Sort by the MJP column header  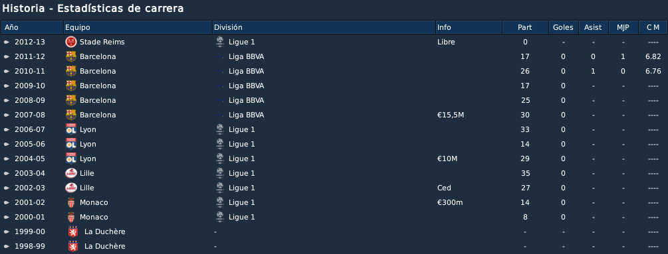(623, 27)
